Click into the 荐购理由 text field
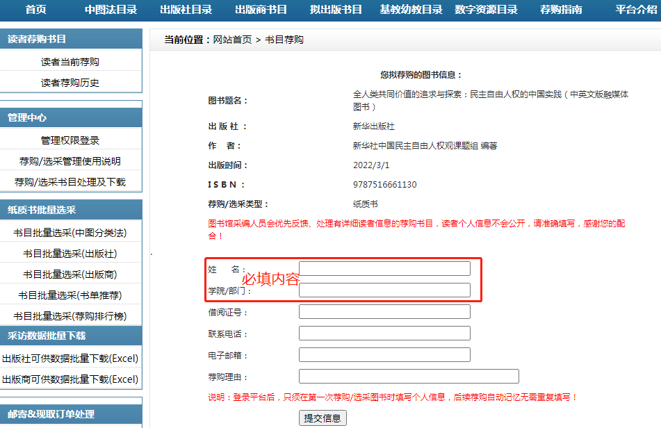Screen dimensions: 661x428 tap(409, 377)
